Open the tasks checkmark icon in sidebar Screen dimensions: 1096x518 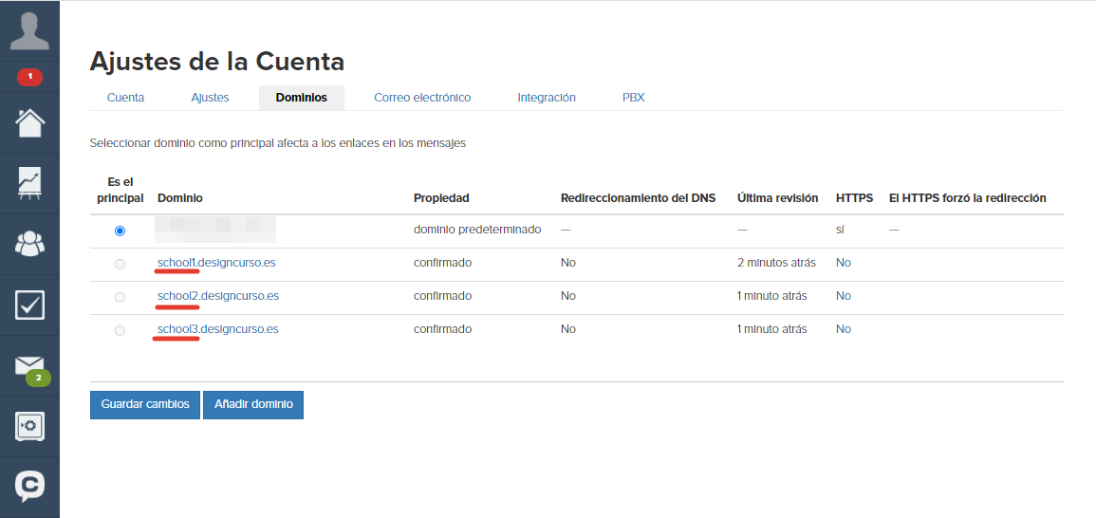pyautogui.click(x=29, y=305)
